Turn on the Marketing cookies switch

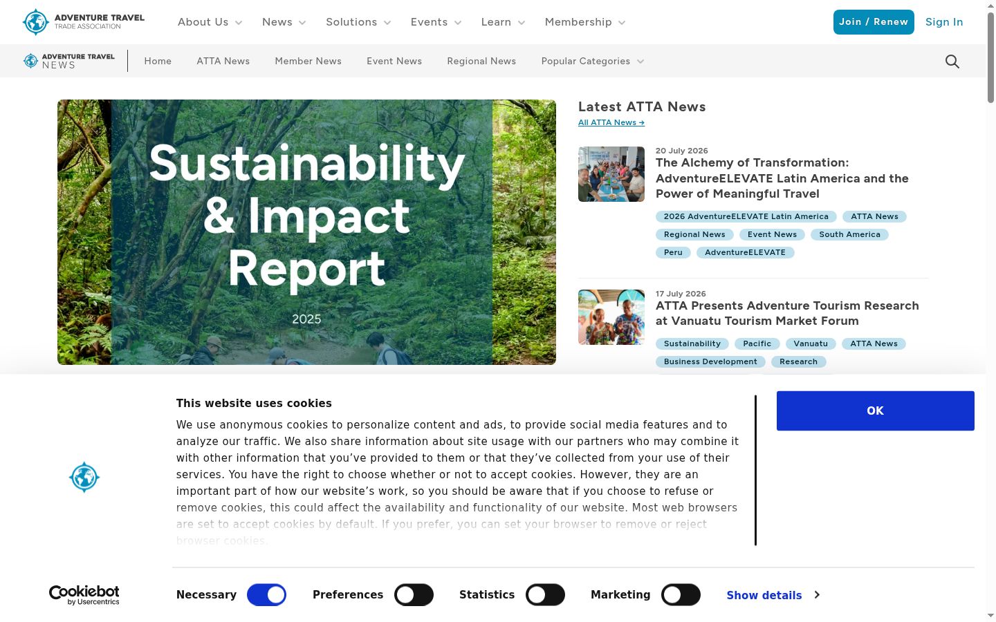(681, 594)
